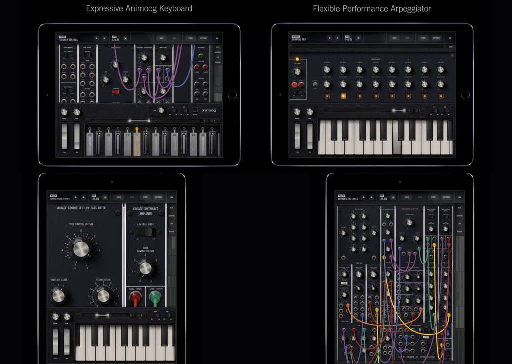
Task: Click keyboard range bar in low pass filter screen
Action: coord(102,315)
